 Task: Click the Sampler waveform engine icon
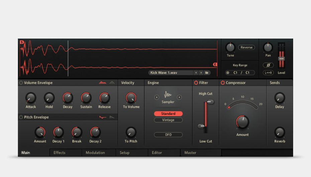[x=168, y=95]
